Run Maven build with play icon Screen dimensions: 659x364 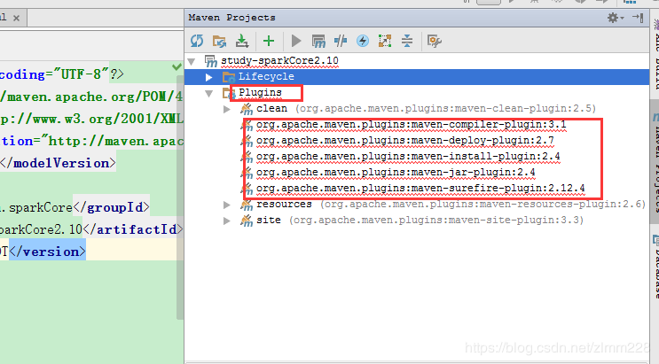pyautogui.click(x=296, y=41)
